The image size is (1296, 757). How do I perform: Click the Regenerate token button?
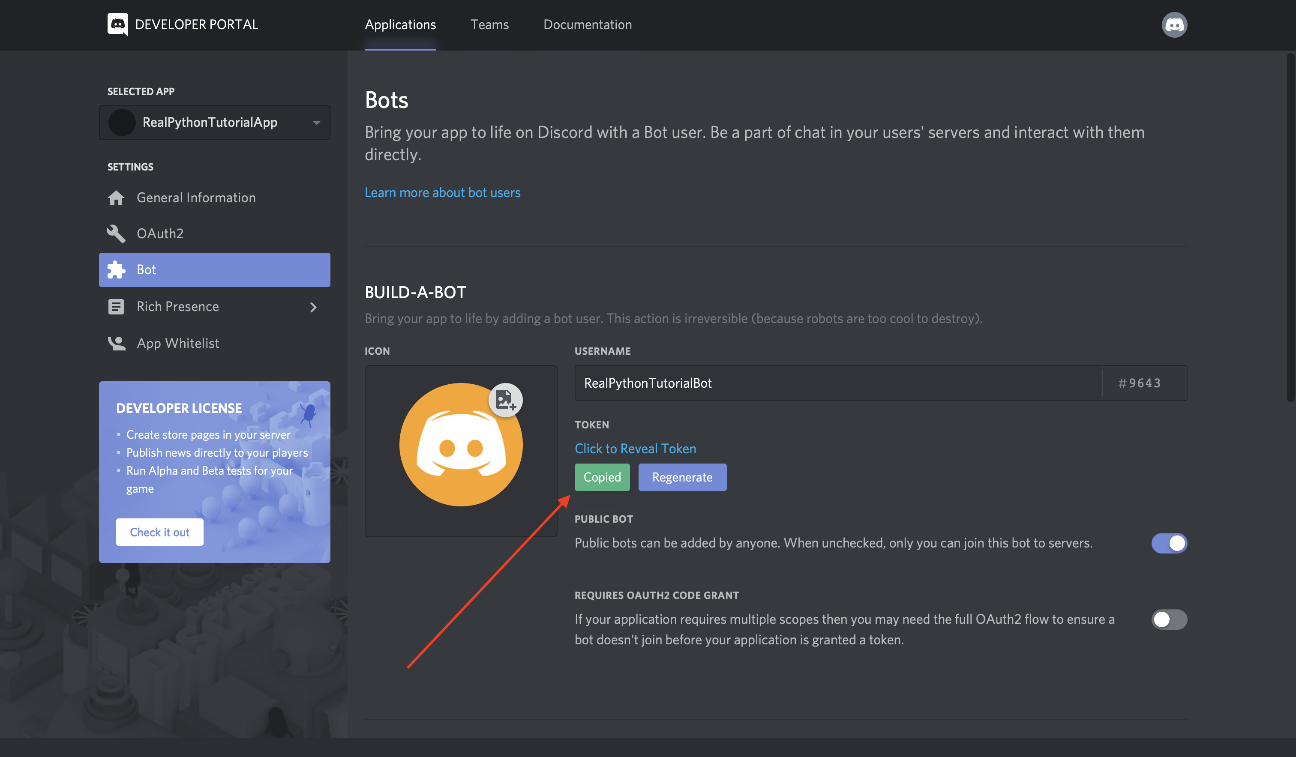pyautogui.click(x=682, y=477)
